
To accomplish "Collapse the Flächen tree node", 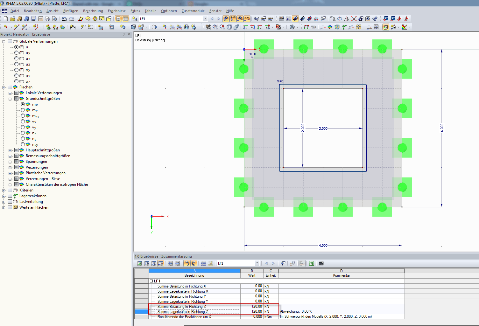I will point(4,87).
